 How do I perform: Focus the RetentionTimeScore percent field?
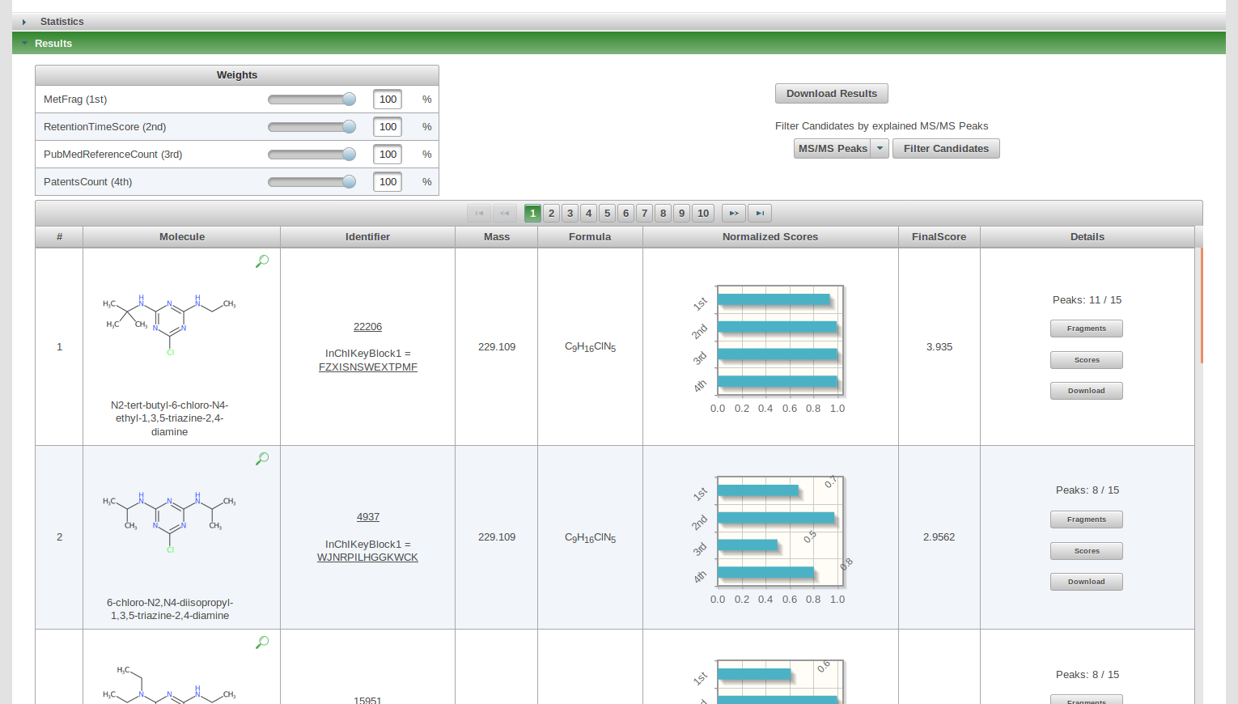tap(388, 127)
